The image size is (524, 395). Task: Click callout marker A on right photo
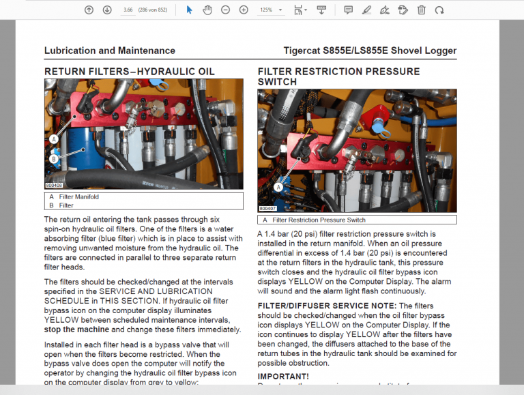278,187
